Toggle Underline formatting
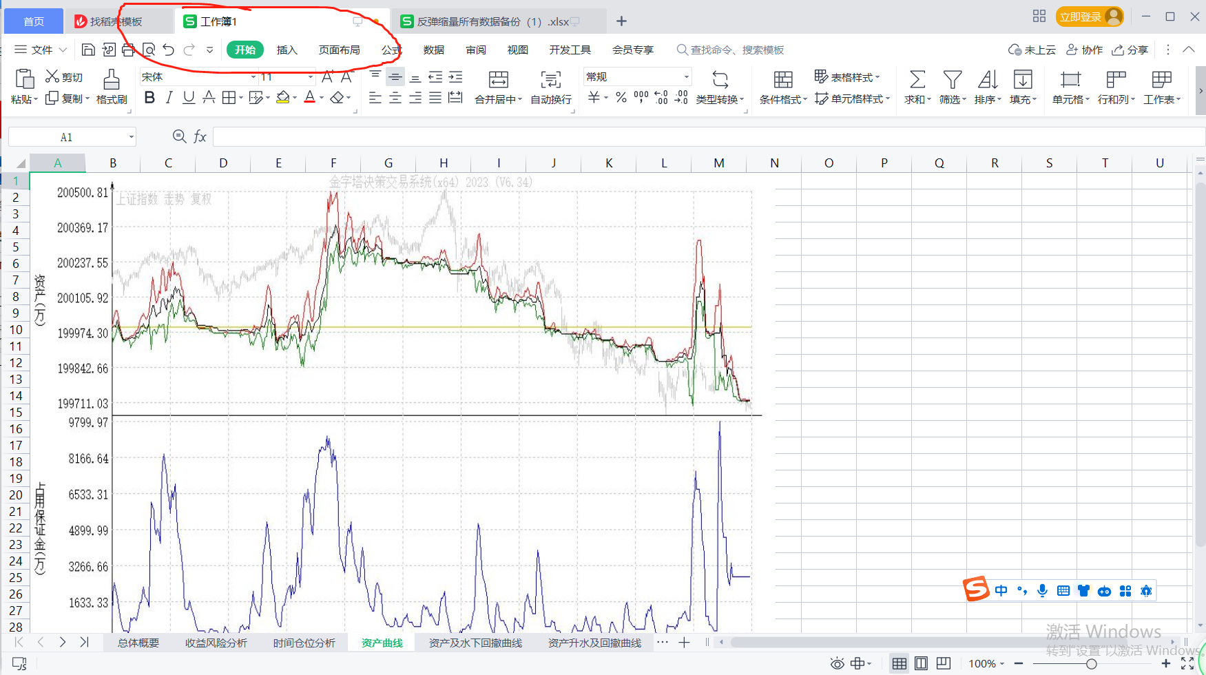Screen dimensions: 1206x675 click(x=189, y=98)
